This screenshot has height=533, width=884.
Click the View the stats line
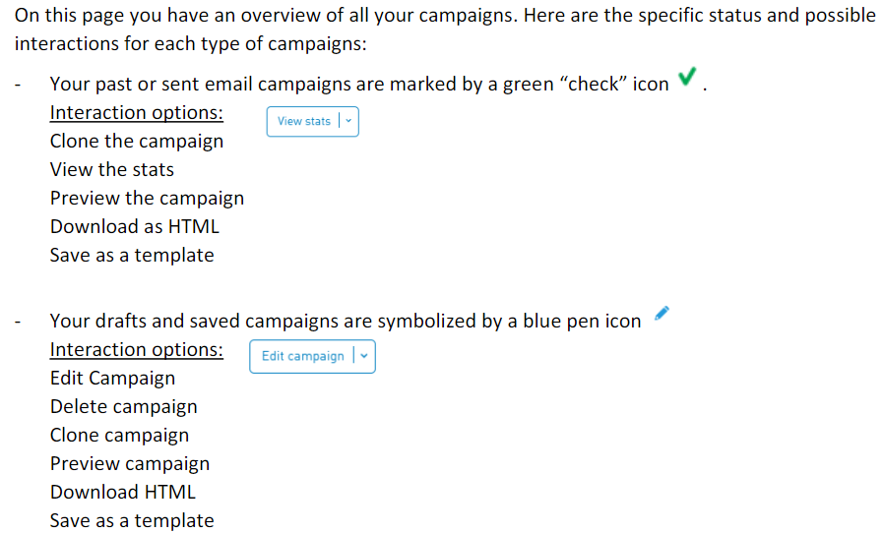tap(111, 169)
